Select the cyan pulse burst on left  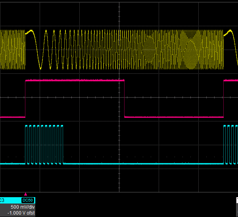[x=44, y=144]
